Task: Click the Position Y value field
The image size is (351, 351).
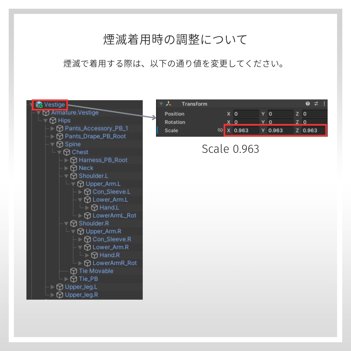Action: (280, 114)
